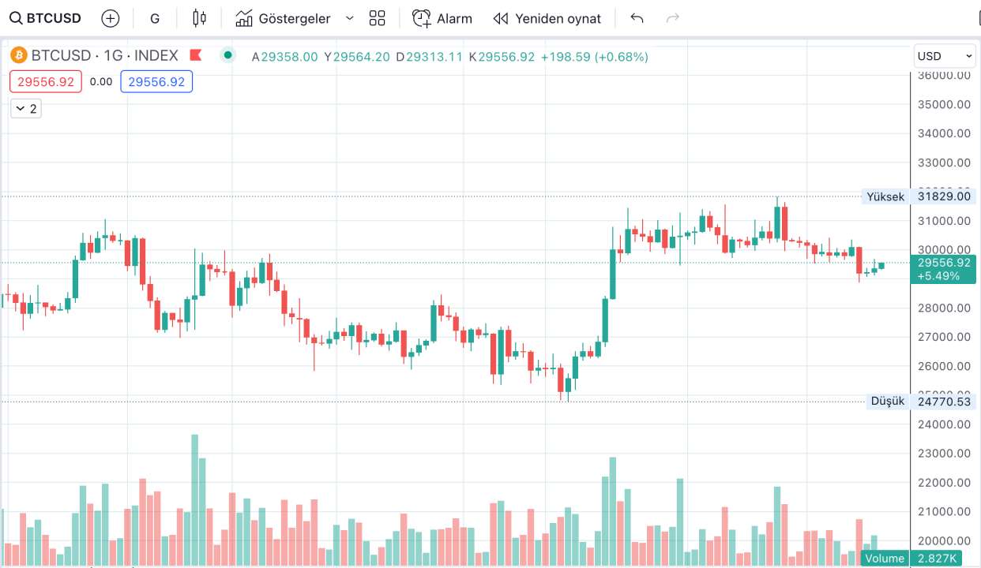The image size is (981, 568).
Task: Click the undo arrow icon
Action: [x=637, y=17]
